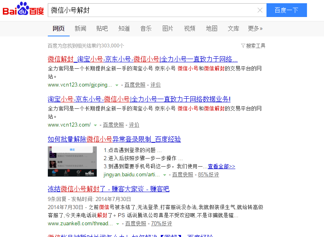Open 百度快照 for zuanke8.com result
This screenshot has height=237, width=324.
click(x=136, y=223)
